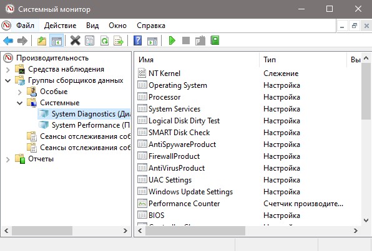Viewport: 372px width, 251px height.
Task: Select Operating System list entry
Action: (x=178, y=85)
